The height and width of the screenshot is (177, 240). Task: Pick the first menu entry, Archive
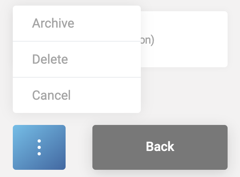[x=53, y=23]
